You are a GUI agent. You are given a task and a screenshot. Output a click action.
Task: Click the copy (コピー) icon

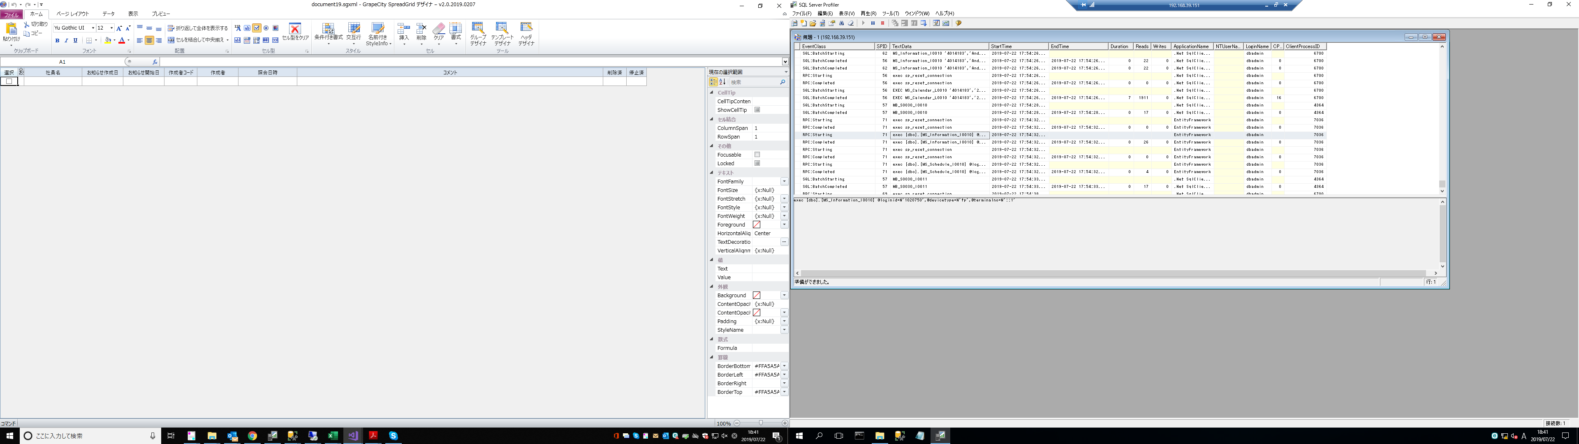[26, 33]
